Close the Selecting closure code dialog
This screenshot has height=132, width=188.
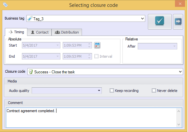pos(180,4)
